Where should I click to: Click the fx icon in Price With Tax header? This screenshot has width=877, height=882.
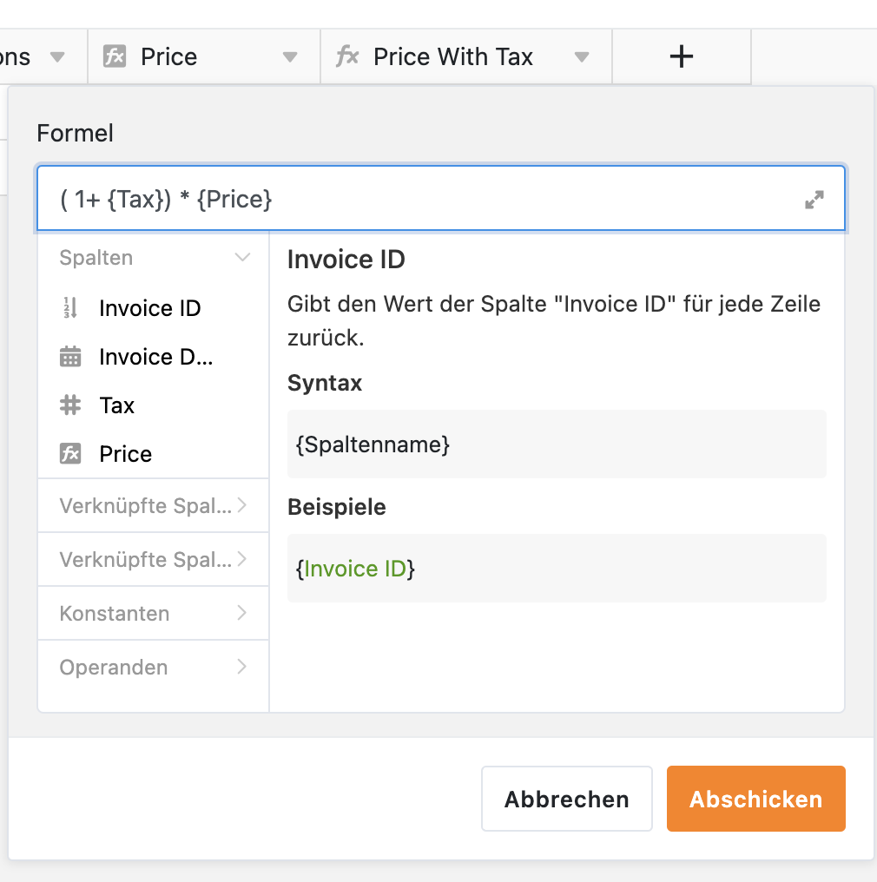point(347,56)
